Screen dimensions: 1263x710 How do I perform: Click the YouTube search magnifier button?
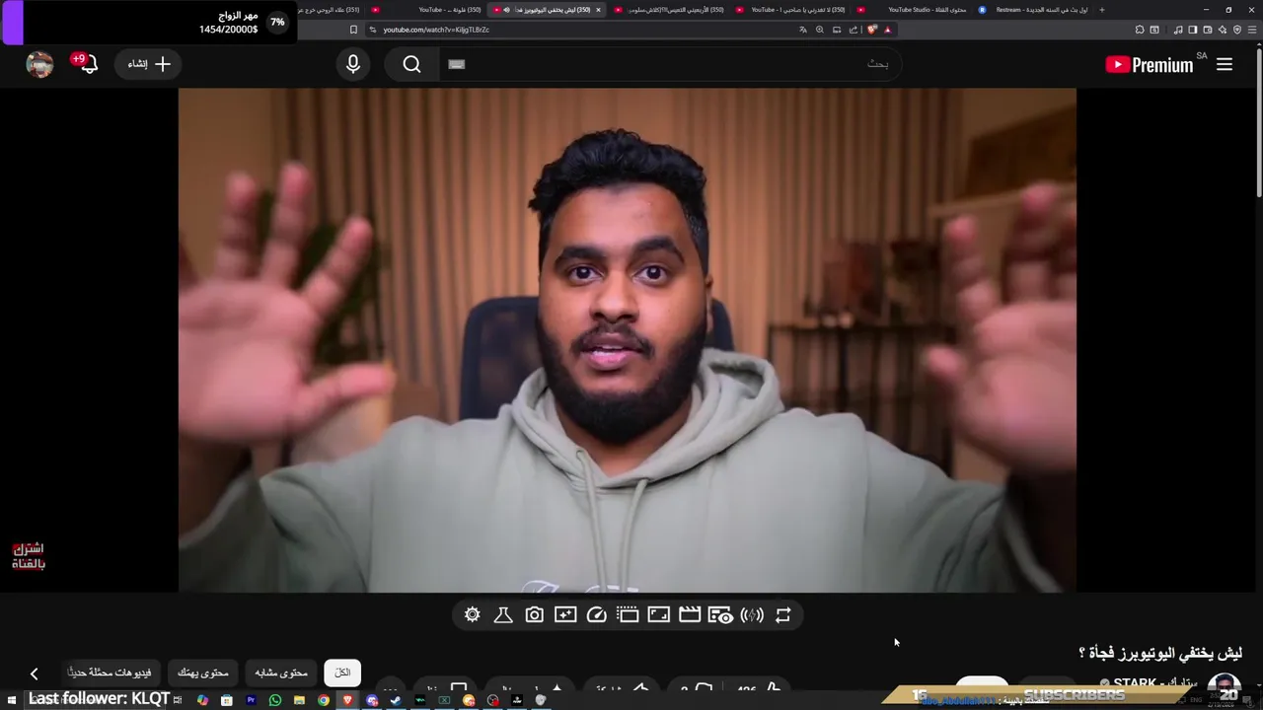pos(411,64)
